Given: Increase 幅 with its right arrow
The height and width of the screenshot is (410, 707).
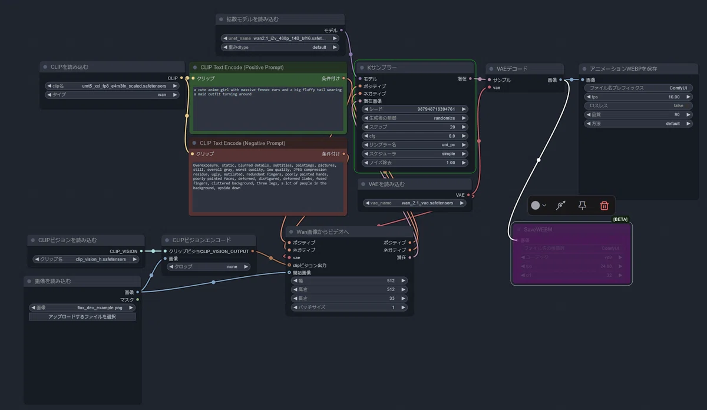Looking at the screenshot, I should point(404,281).
